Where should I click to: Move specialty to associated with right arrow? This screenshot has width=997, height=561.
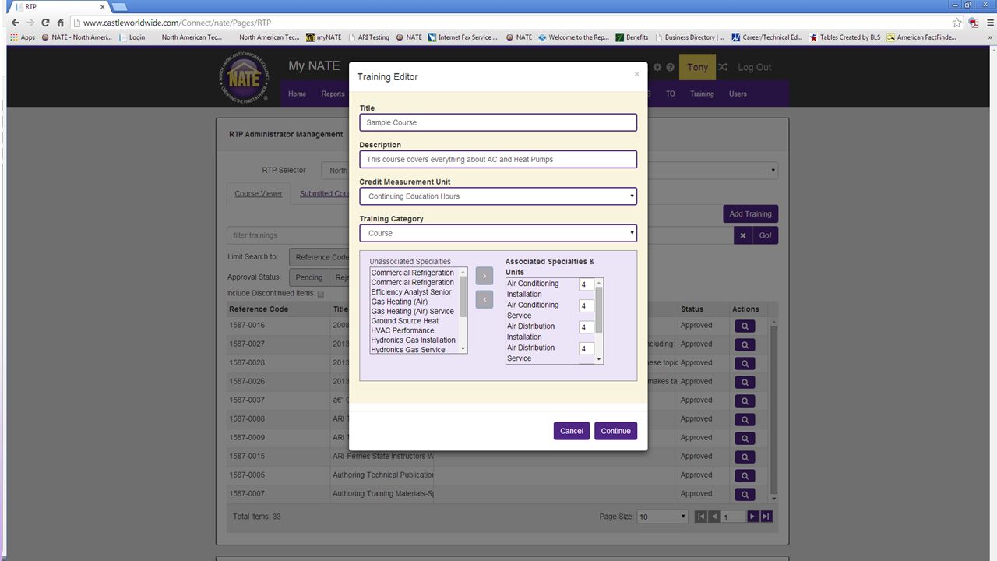tap(484, 276)
